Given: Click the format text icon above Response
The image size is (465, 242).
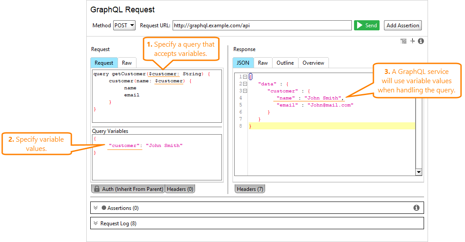Looking at the screenshot, I should [403, 41].
